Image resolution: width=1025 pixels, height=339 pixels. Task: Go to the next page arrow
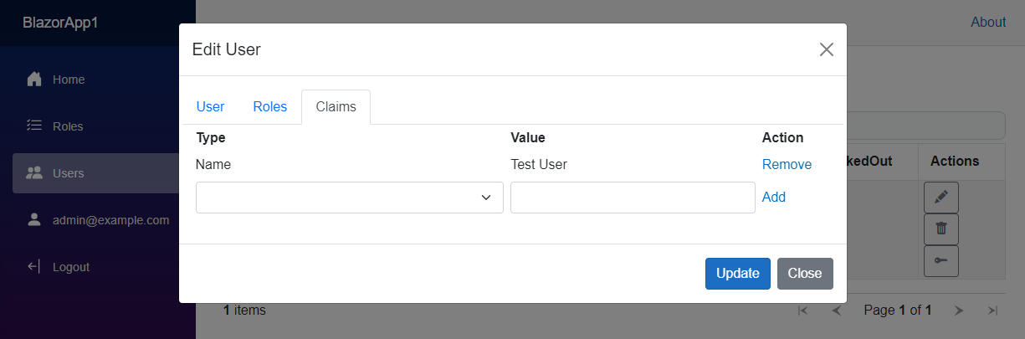click(x=959, y=311)
